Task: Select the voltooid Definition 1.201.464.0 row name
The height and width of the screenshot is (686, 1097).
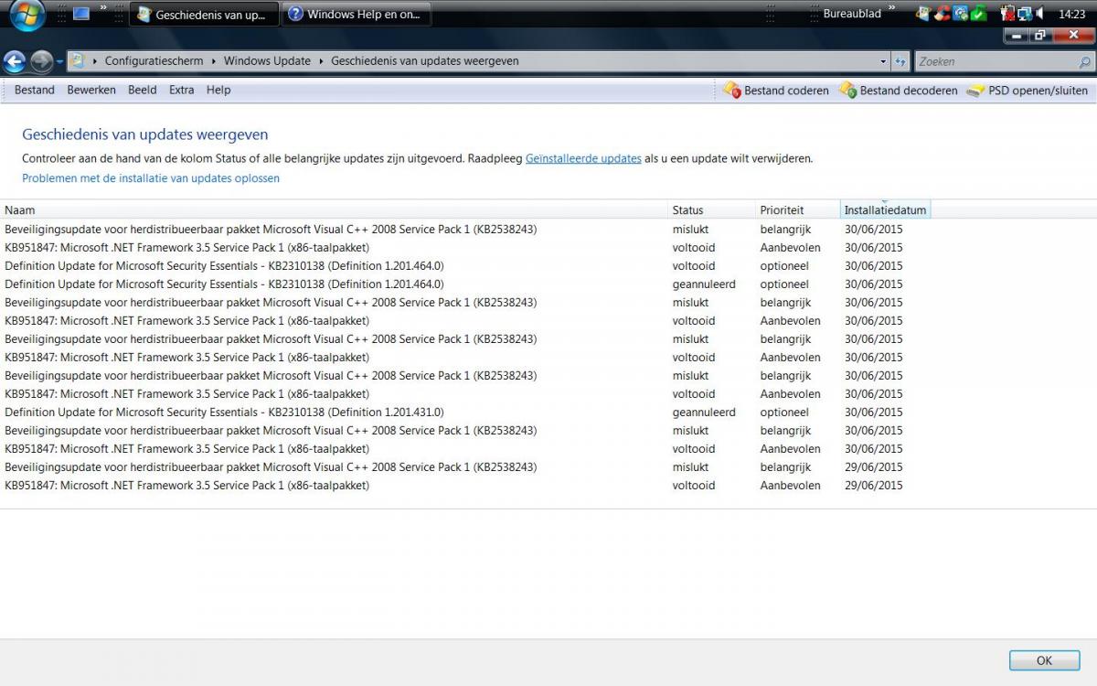Action: [224, 266]
